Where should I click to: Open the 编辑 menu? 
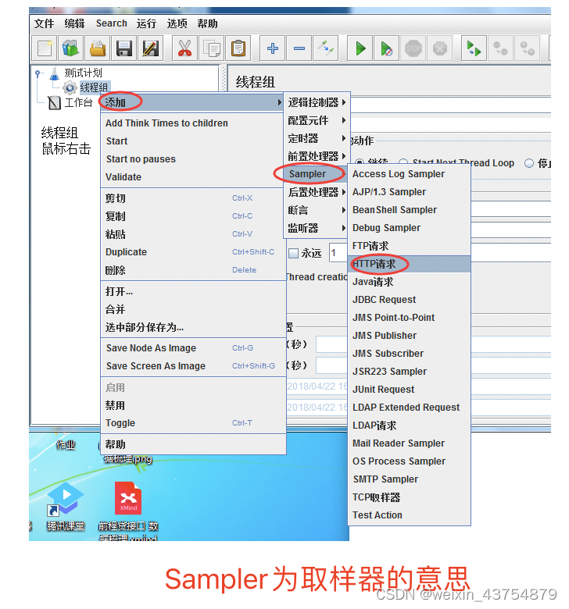click(74, 23)
